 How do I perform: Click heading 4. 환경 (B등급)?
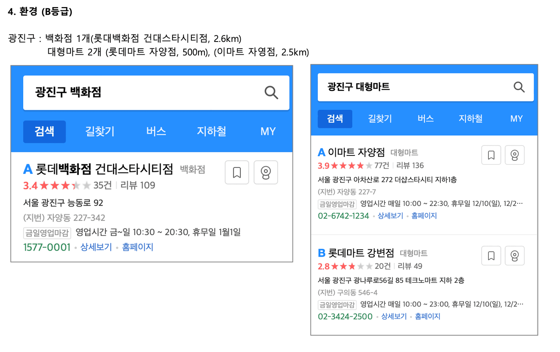(40, 12)
